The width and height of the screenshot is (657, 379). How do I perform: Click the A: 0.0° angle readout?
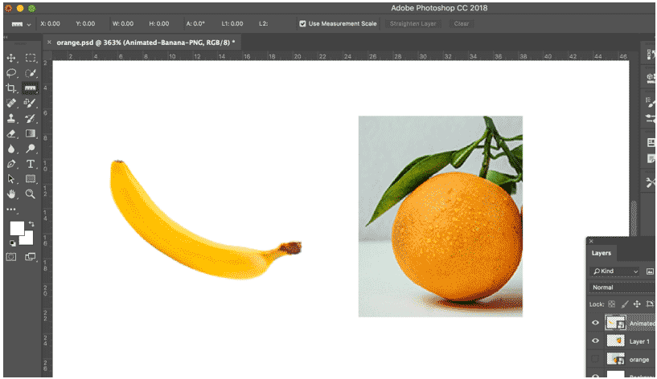coord(195,24)
